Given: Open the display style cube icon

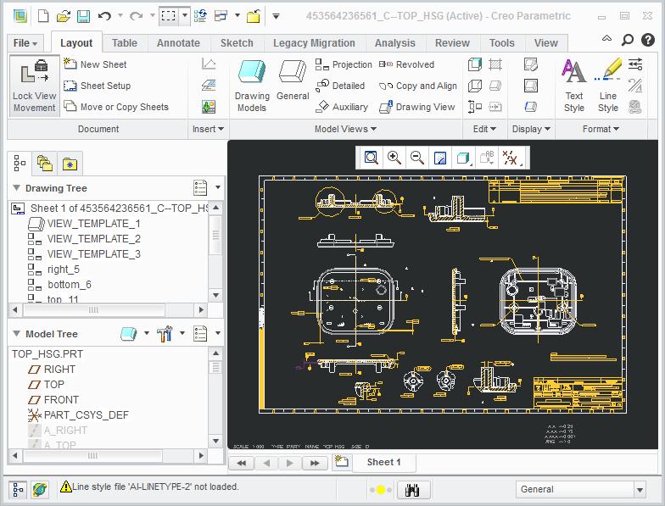Looking at the screenshot, I should click(463, 158).
